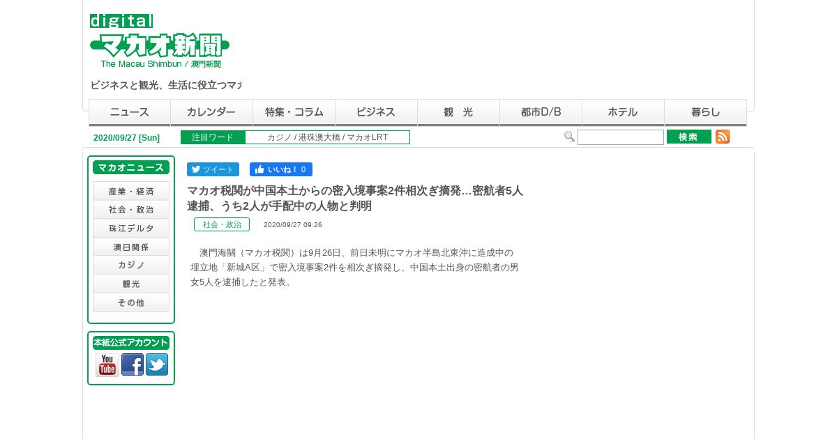Select カジノ in the sidebar menu

tap(131, 265)
